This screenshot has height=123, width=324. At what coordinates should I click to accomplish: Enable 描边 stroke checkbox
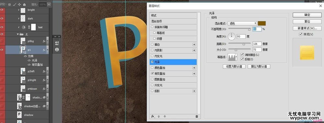point(152,44)
